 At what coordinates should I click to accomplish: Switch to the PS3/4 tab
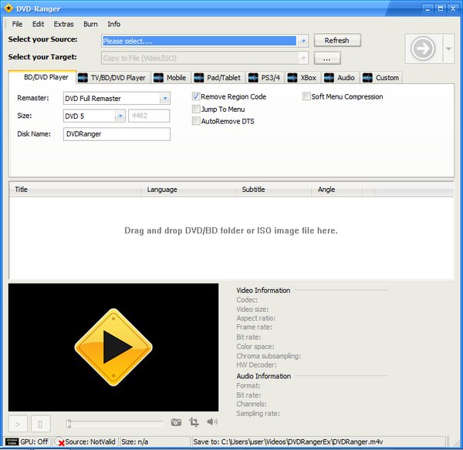pyautogui.click(x=265, y=78)
